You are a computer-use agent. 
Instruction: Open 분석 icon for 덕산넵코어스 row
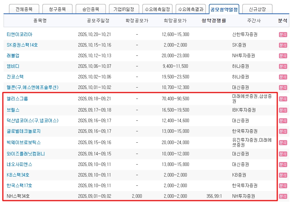283,121
